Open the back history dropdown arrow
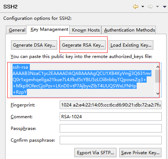The width and height of the screenshot is (168, 159). tap(143, 7)
